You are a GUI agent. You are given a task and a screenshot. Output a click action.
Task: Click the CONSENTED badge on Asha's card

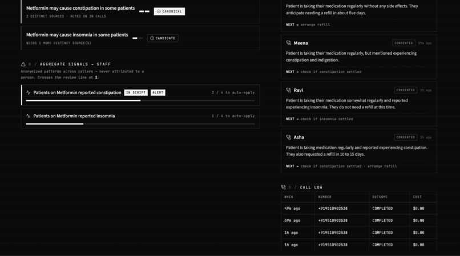tap(405, 137)
